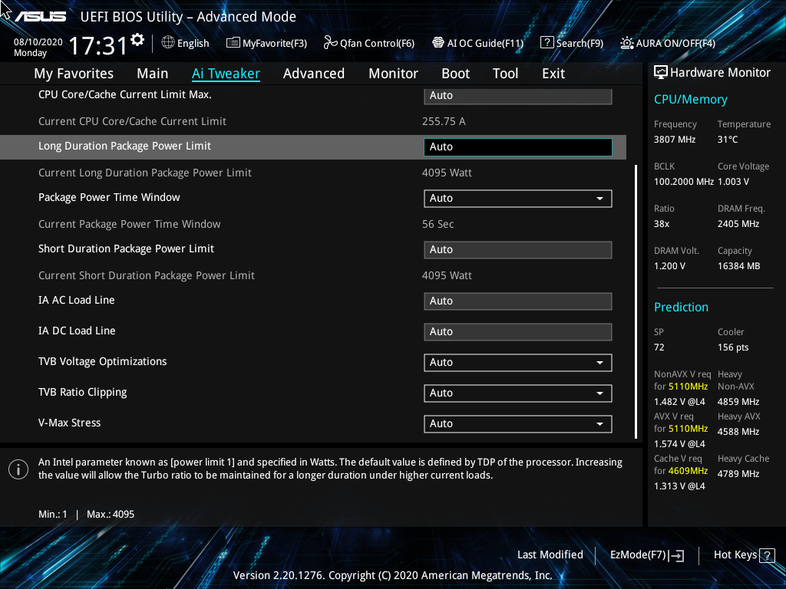Click the Hot Keys question mark box
The width and height of the screenshot is (786, 589).
coord(767,555)
